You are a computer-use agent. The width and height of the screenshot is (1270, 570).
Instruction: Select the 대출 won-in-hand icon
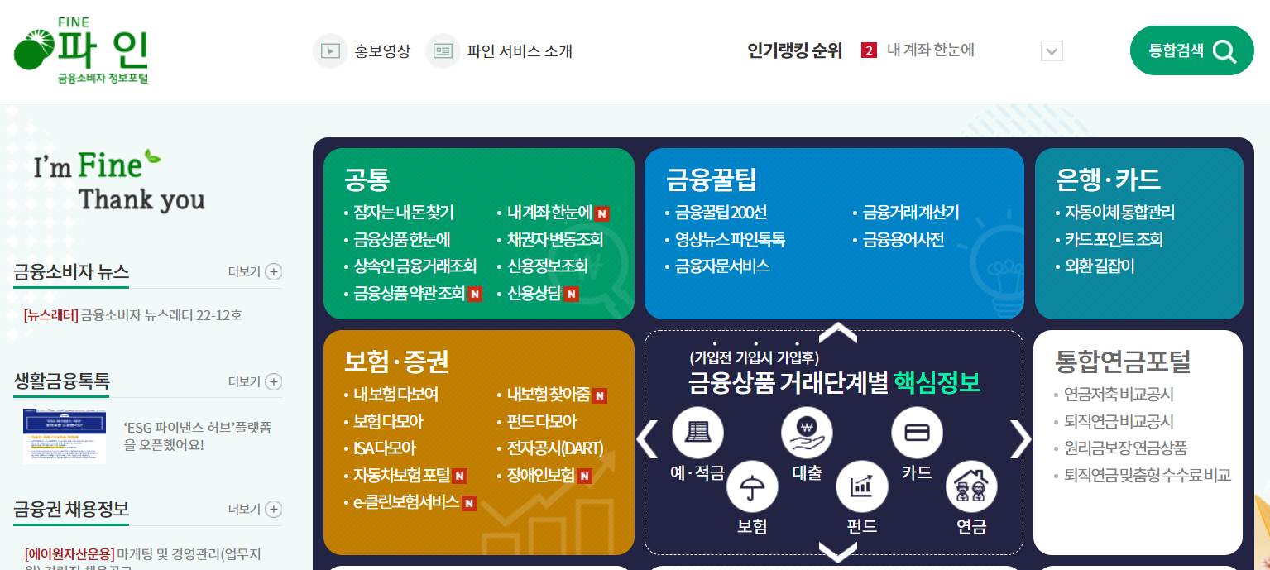pyautogui.click(x=807, y=433)
